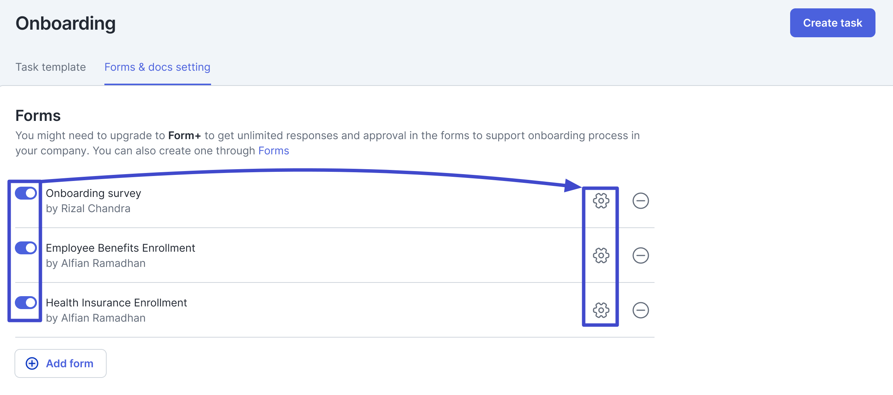Image resolution: width=893 pixels, height=395 pixels.
Task: Open settings gear for Employee Benefits Enrollment
Action: point(601,255)
